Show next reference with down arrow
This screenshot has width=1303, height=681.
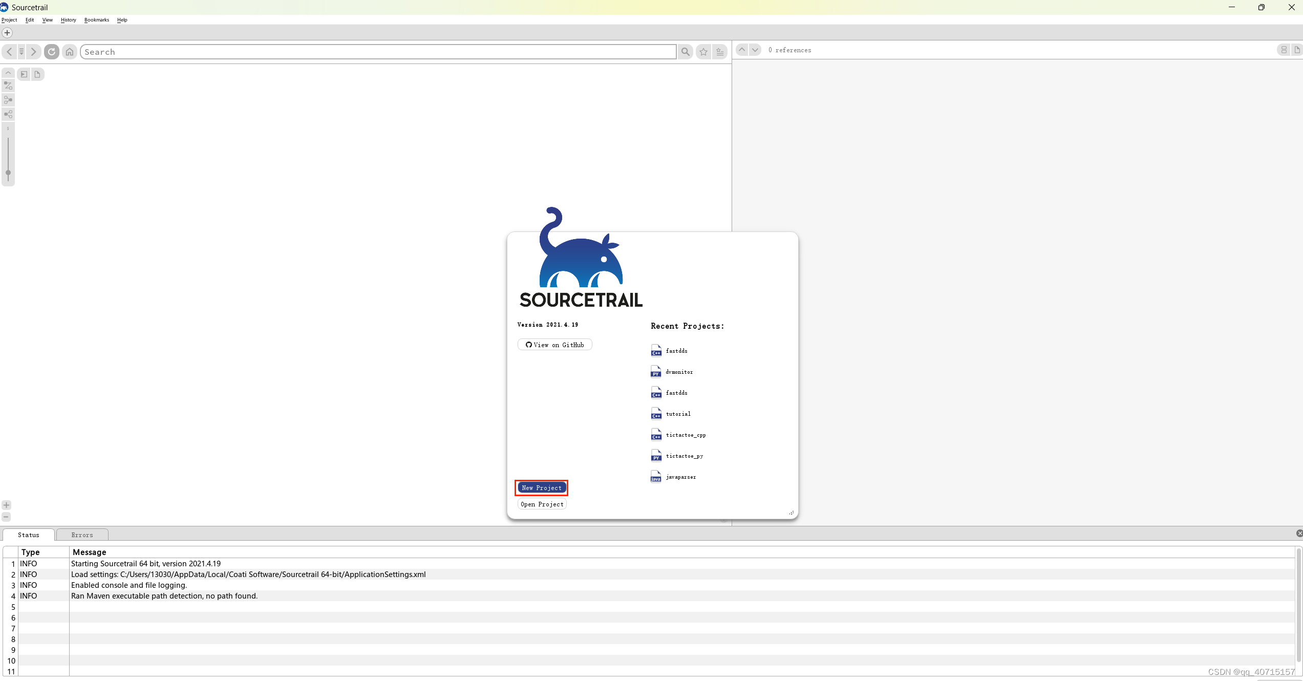[755, 50]
